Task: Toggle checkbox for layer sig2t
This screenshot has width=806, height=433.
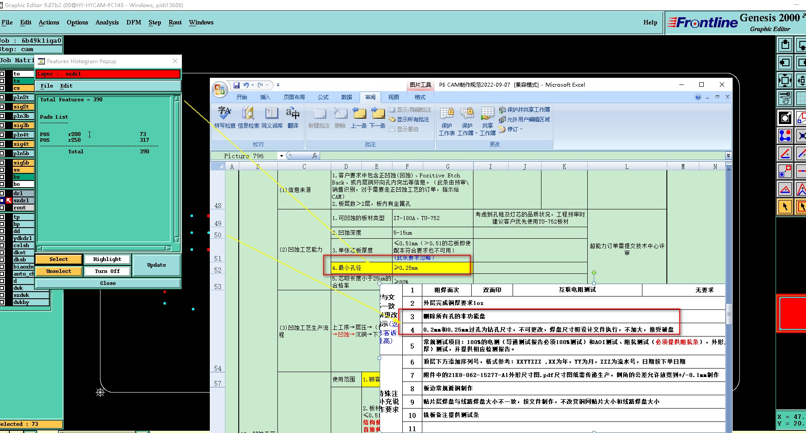Action: pyautogui.click(x=2, y=107)
